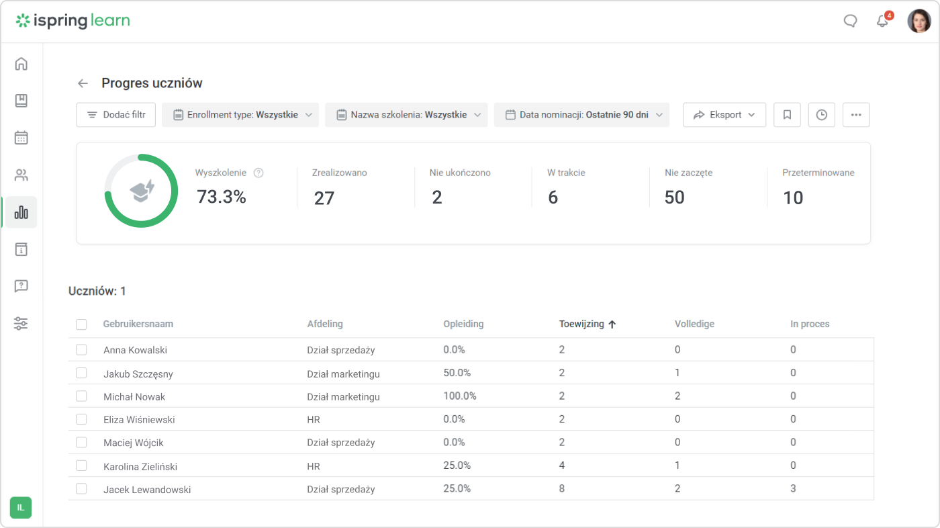
Task: Open the Data nominacji dropdown
Action: tap(581, 115)
